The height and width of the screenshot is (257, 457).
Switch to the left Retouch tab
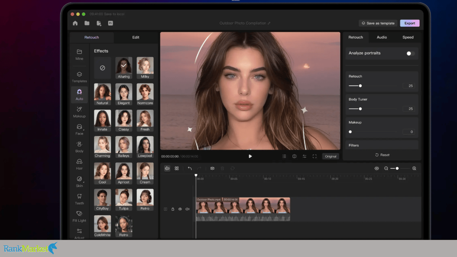(x=92, y=37)
